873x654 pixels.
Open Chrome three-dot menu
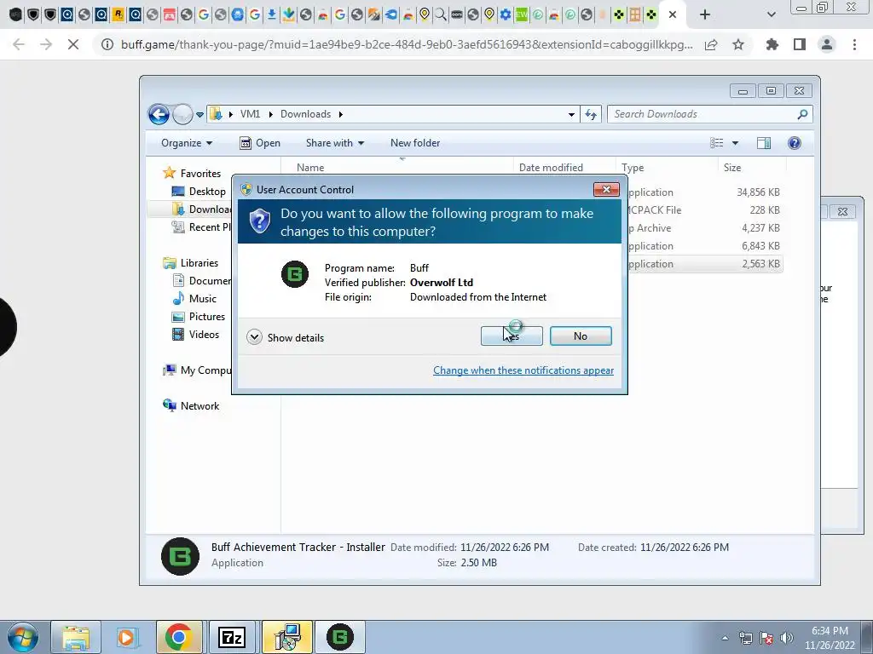[854, 44]
